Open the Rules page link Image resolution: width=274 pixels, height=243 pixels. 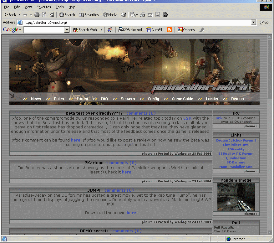[x=59, y=99]
